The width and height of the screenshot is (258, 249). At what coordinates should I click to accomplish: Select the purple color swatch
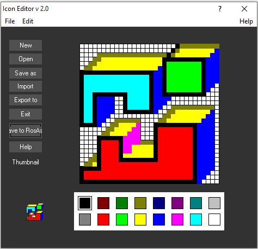click(x=177, y=203)
